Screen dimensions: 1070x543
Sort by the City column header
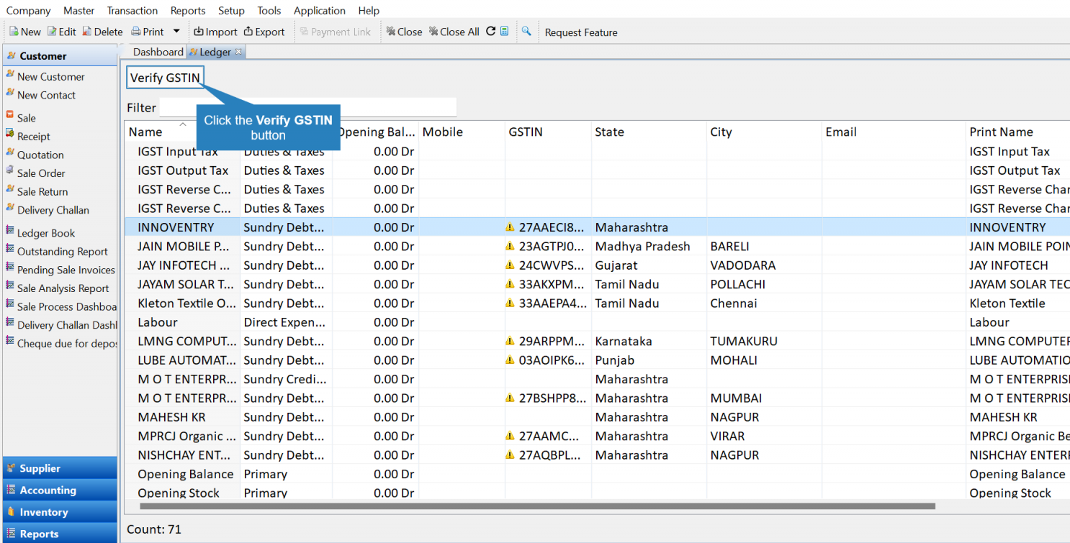pos(764,132)
